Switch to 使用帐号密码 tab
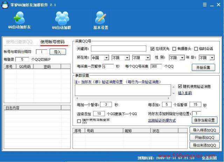This screenshot has width=224, height=162. 52,42
